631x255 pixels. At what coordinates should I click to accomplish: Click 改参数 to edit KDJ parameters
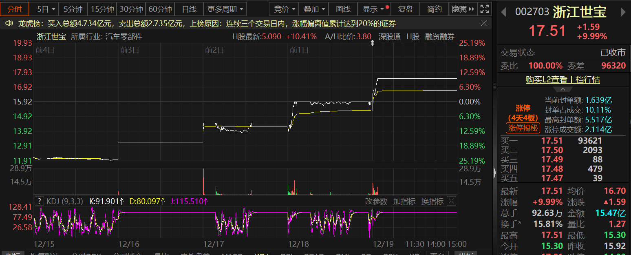(x=376, y=201)
